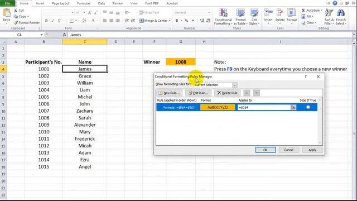The width and height of the screenshot is (357, 201).
Task: Click the Applies to range field
Action: (264, 107)
